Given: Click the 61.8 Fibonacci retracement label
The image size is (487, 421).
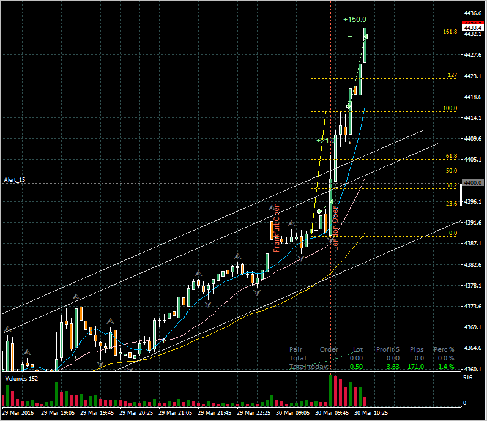Looking at the screenshot, I should (x=452, y=157).
